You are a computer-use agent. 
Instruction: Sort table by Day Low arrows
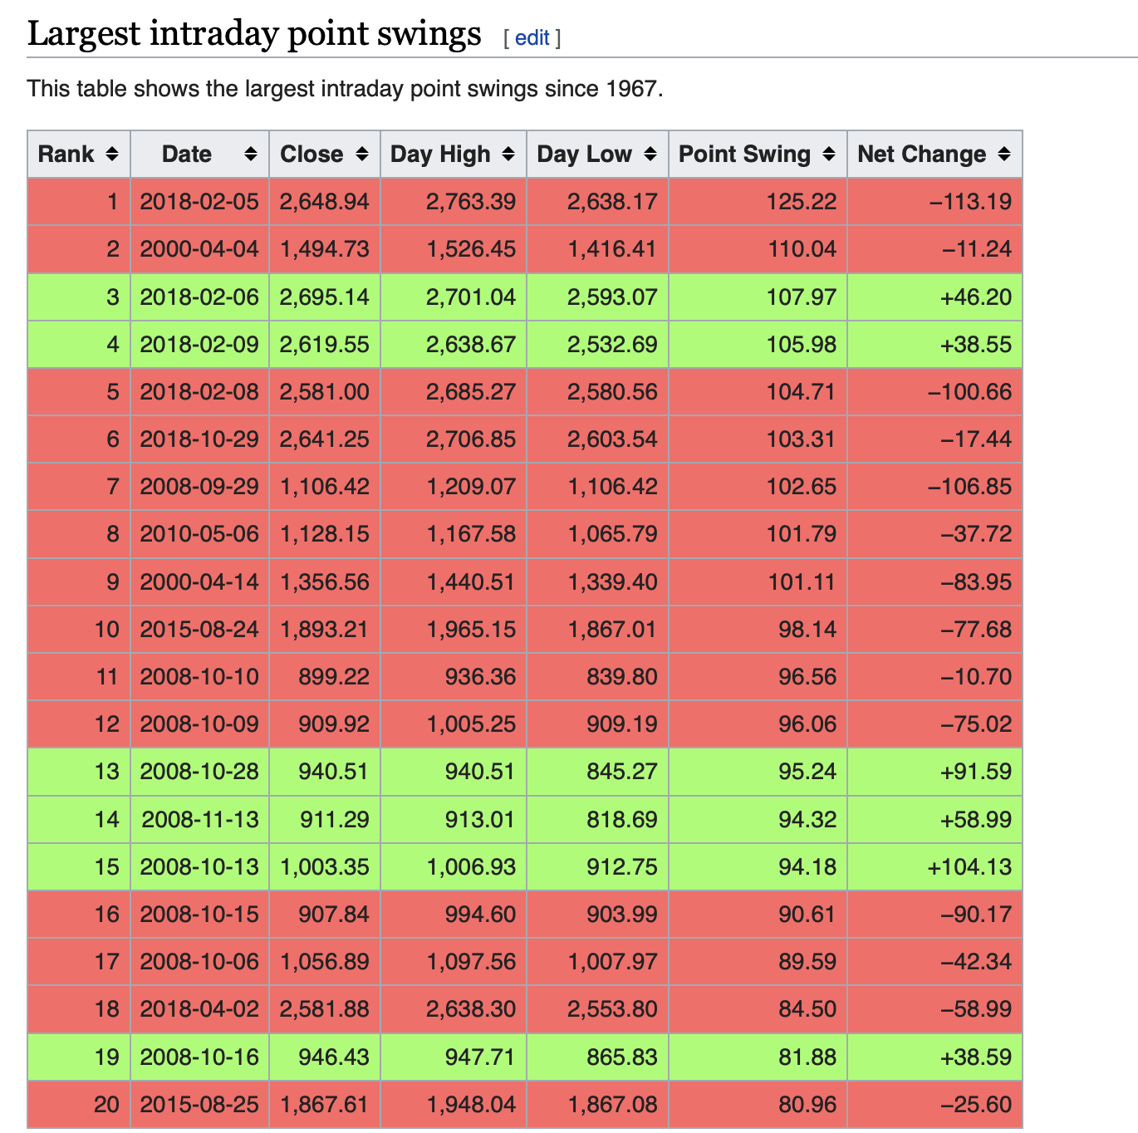tap(650, 154)
